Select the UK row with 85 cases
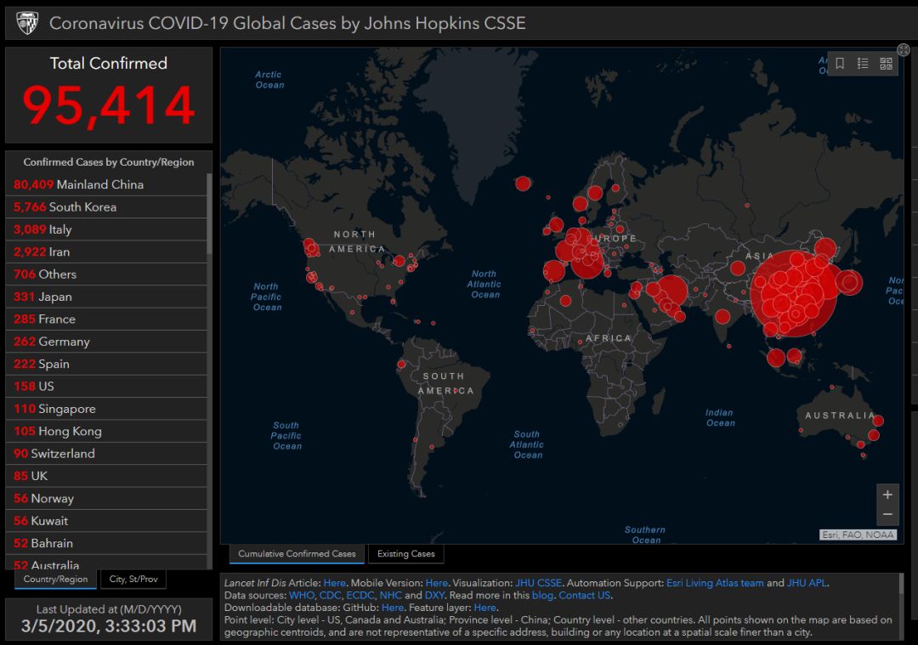 (106, 476)
